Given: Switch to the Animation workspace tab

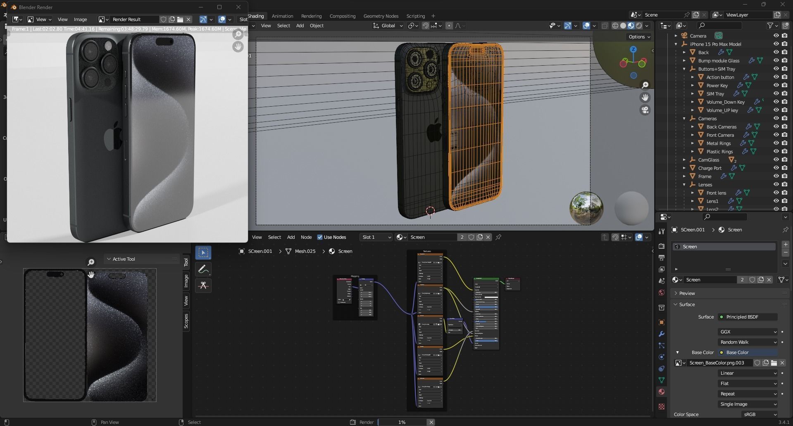Looking at the screenshot, I should [282, 16].
